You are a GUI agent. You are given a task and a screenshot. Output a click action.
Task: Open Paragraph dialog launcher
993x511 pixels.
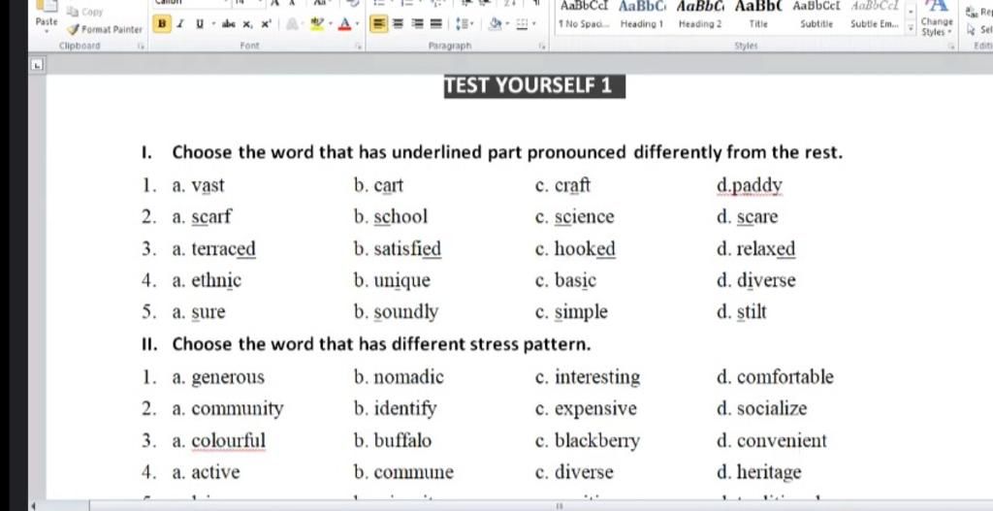[542, 46]
